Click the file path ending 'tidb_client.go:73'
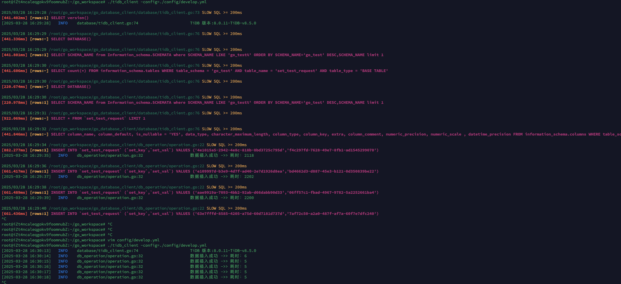The height and width of the screenshot is (284, 621). [x=124, y=13]
